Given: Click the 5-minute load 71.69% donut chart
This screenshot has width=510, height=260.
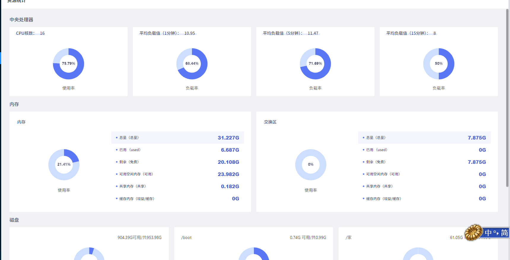Looking at the screenshot, I should pyautogui.click(x=315, y=64).
